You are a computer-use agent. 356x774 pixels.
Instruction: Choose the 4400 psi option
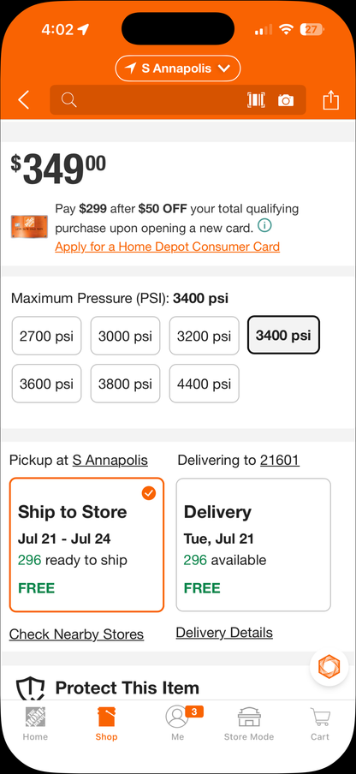[x=205, y=384]
